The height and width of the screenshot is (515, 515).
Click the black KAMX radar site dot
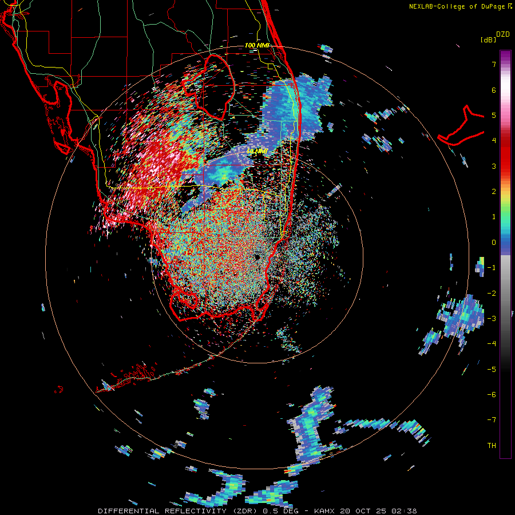pos(257,257)
